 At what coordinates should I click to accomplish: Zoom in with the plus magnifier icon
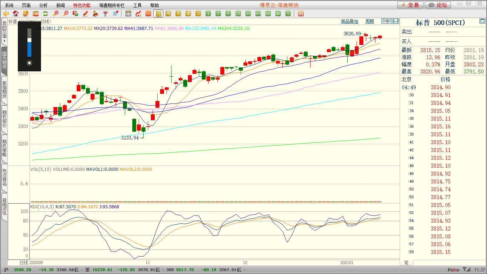pyautogui.click(x=56, y=14)
